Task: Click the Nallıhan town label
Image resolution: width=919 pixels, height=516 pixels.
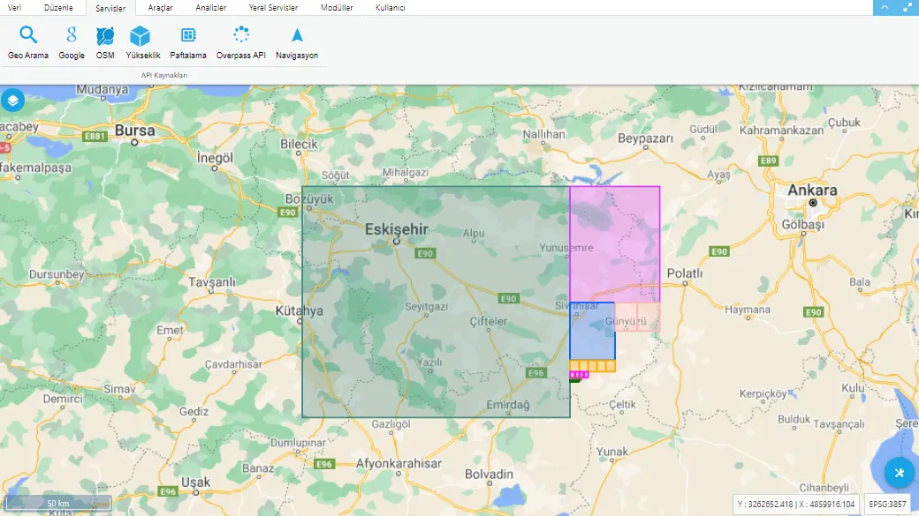Action: [x=544, y=134]
